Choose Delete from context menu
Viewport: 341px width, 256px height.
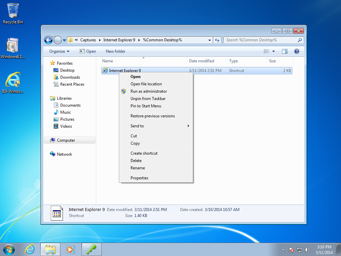pos(156,161)
